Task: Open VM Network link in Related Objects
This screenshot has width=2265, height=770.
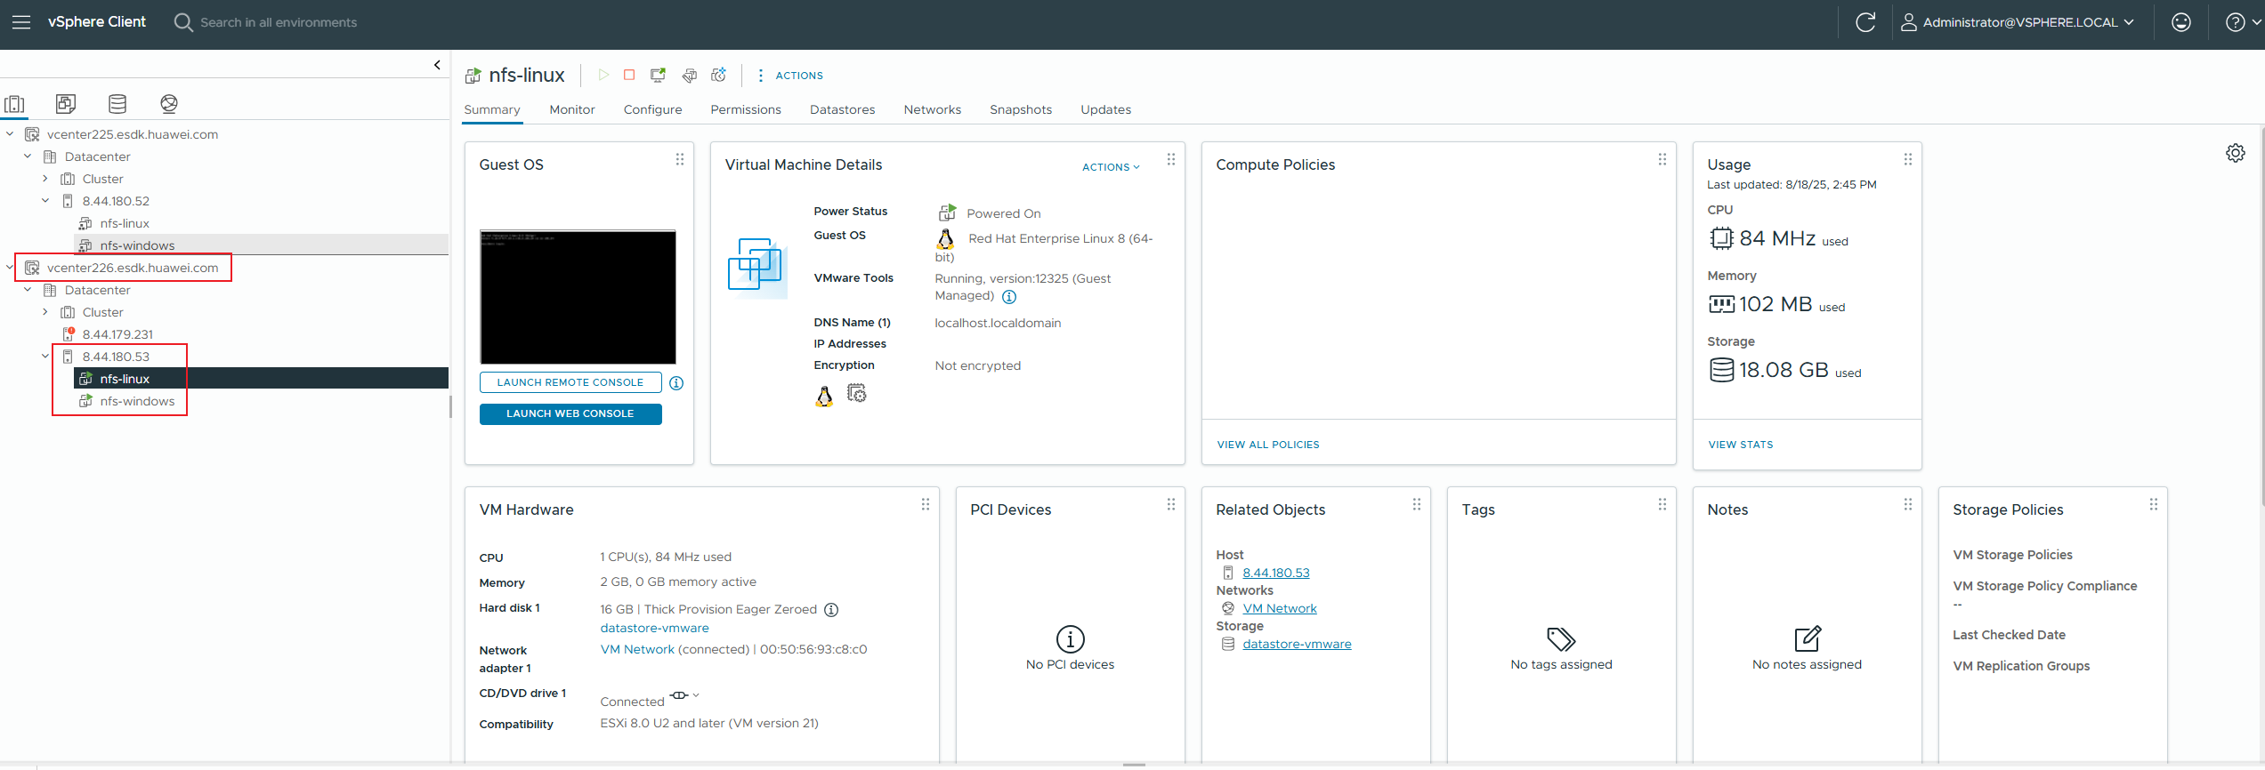Action: pos(1280,608)
